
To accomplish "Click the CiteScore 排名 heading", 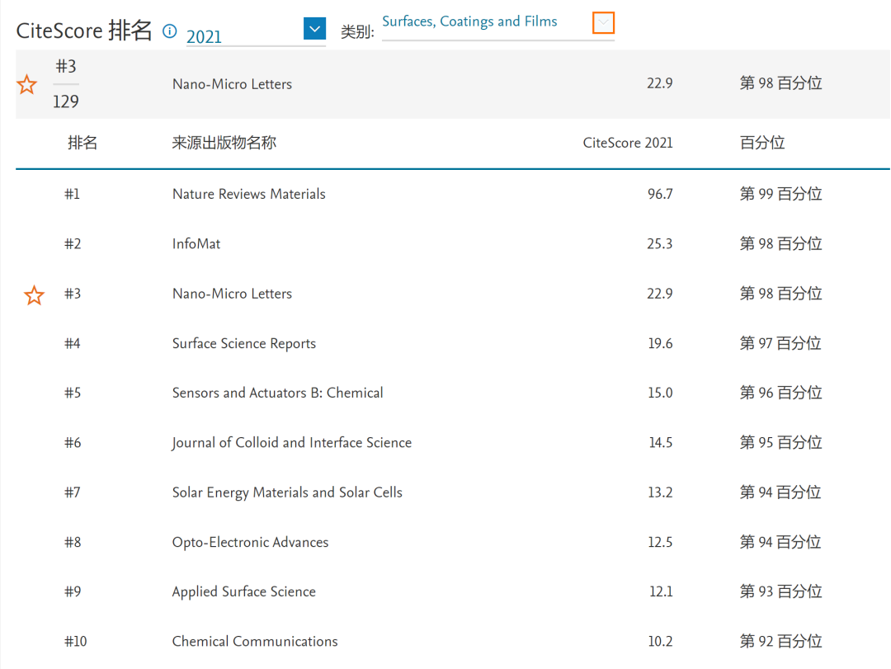I will (x=84, y=31).
